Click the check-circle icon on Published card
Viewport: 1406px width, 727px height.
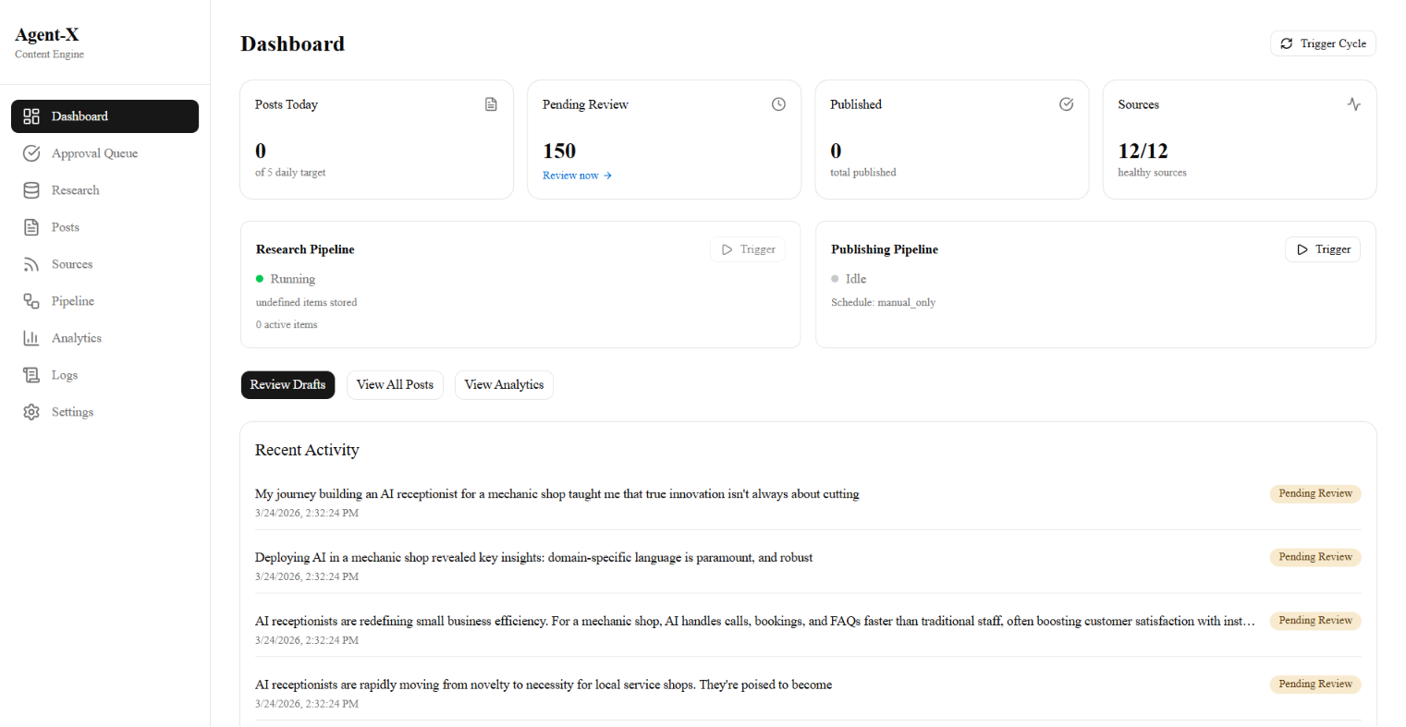(x=1066, y=104)
